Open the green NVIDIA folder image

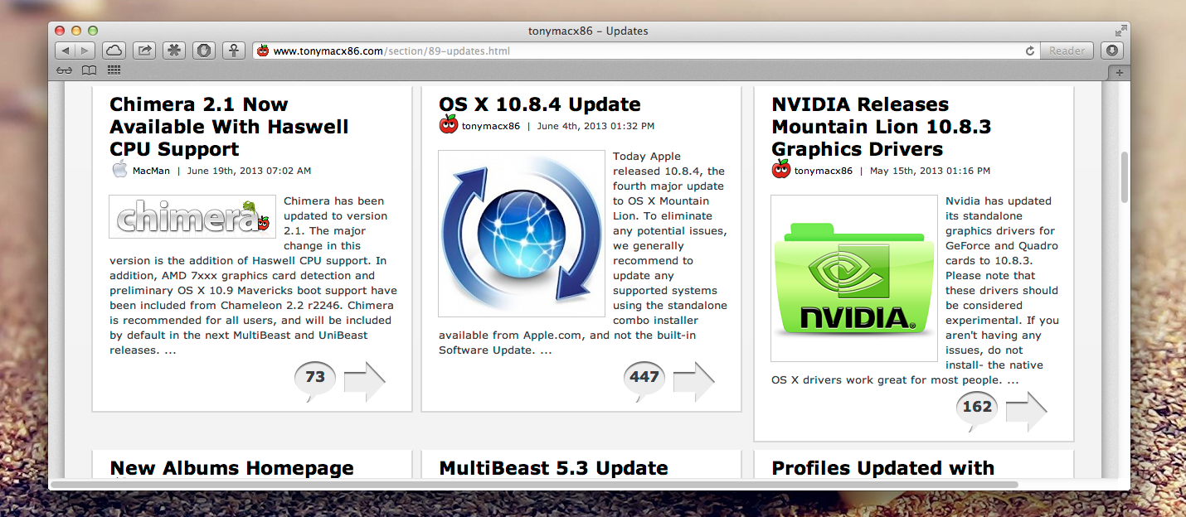(x=854, y=278)
